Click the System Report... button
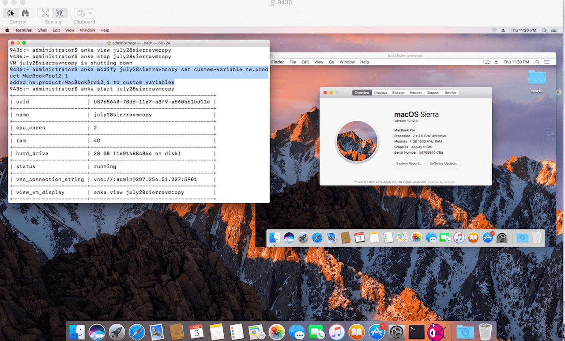 (409, 163)
